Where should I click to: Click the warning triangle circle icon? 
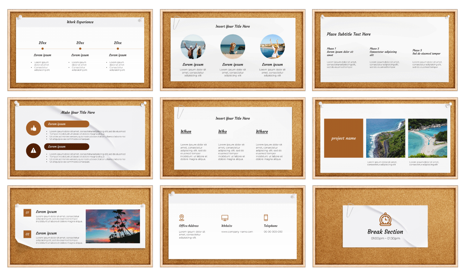click(33, 150)
